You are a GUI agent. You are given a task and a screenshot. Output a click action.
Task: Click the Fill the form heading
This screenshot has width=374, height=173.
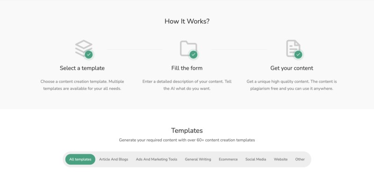click(187, 68)
